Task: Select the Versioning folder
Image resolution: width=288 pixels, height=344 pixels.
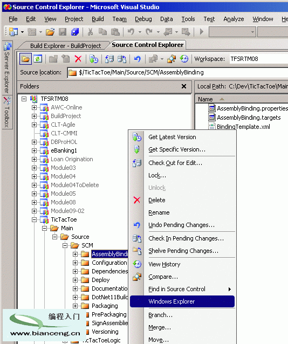Action: click(x=105, y=332)
